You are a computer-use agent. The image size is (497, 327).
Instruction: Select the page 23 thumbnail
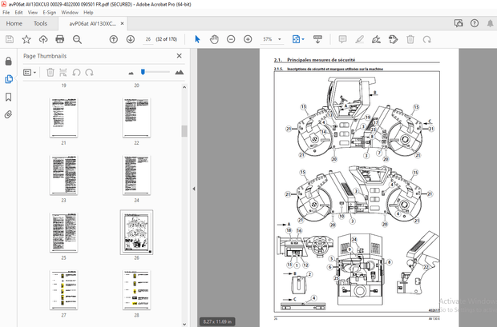(63, 175)
